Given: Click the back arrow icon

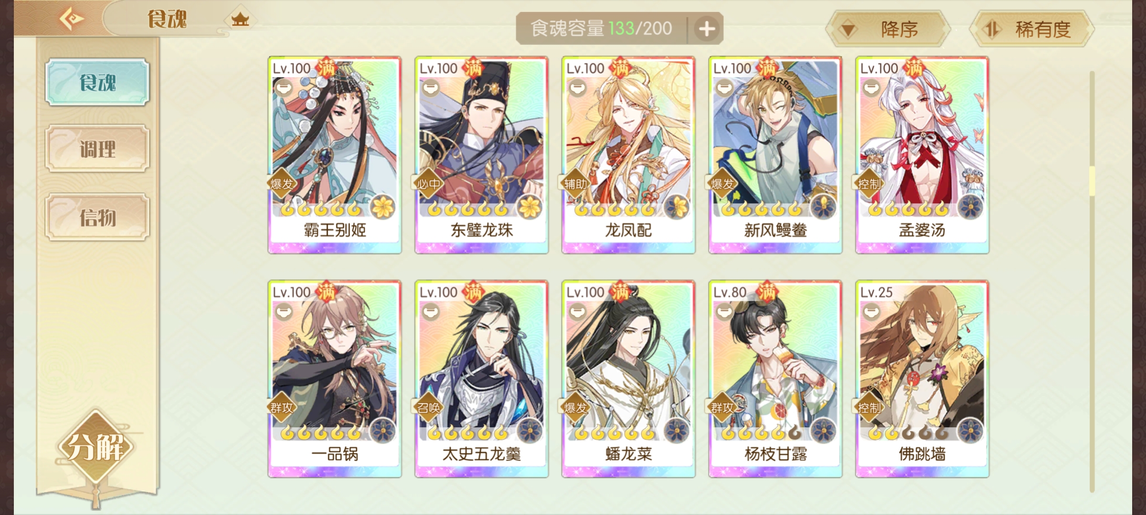Looking at the screenshot, I should 72,19.
